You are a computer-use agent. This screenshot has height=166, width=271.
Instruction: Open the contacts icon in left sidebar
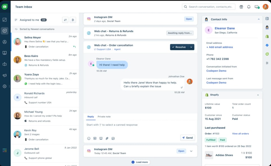click(4, 42)
